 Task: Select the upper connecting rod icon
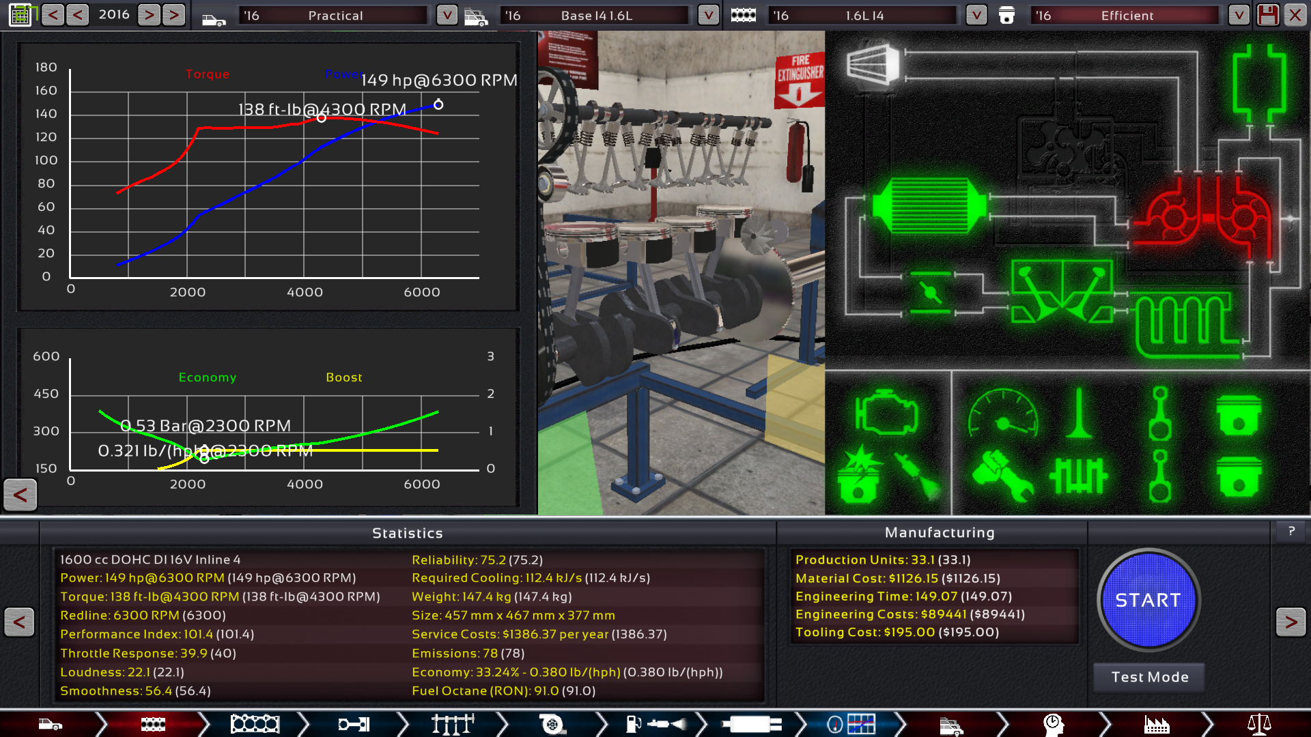pos(1159,413)
